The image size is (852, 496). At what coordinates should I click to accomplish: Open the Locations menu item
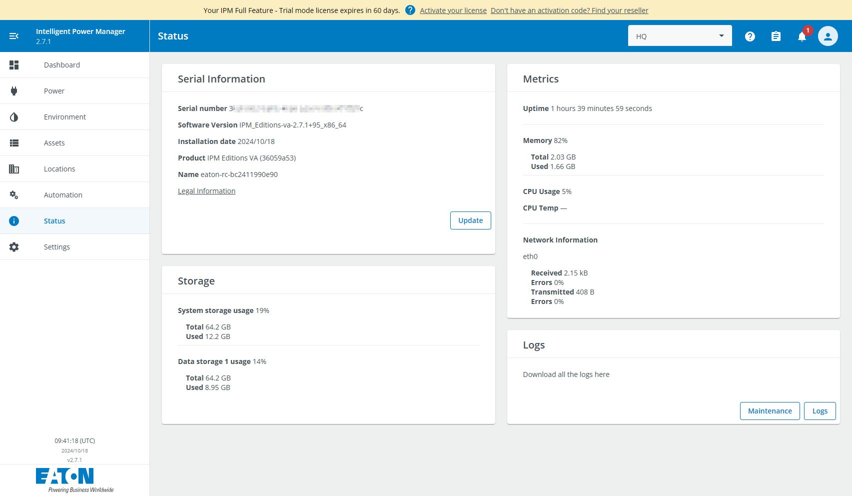tap(59, 169)
